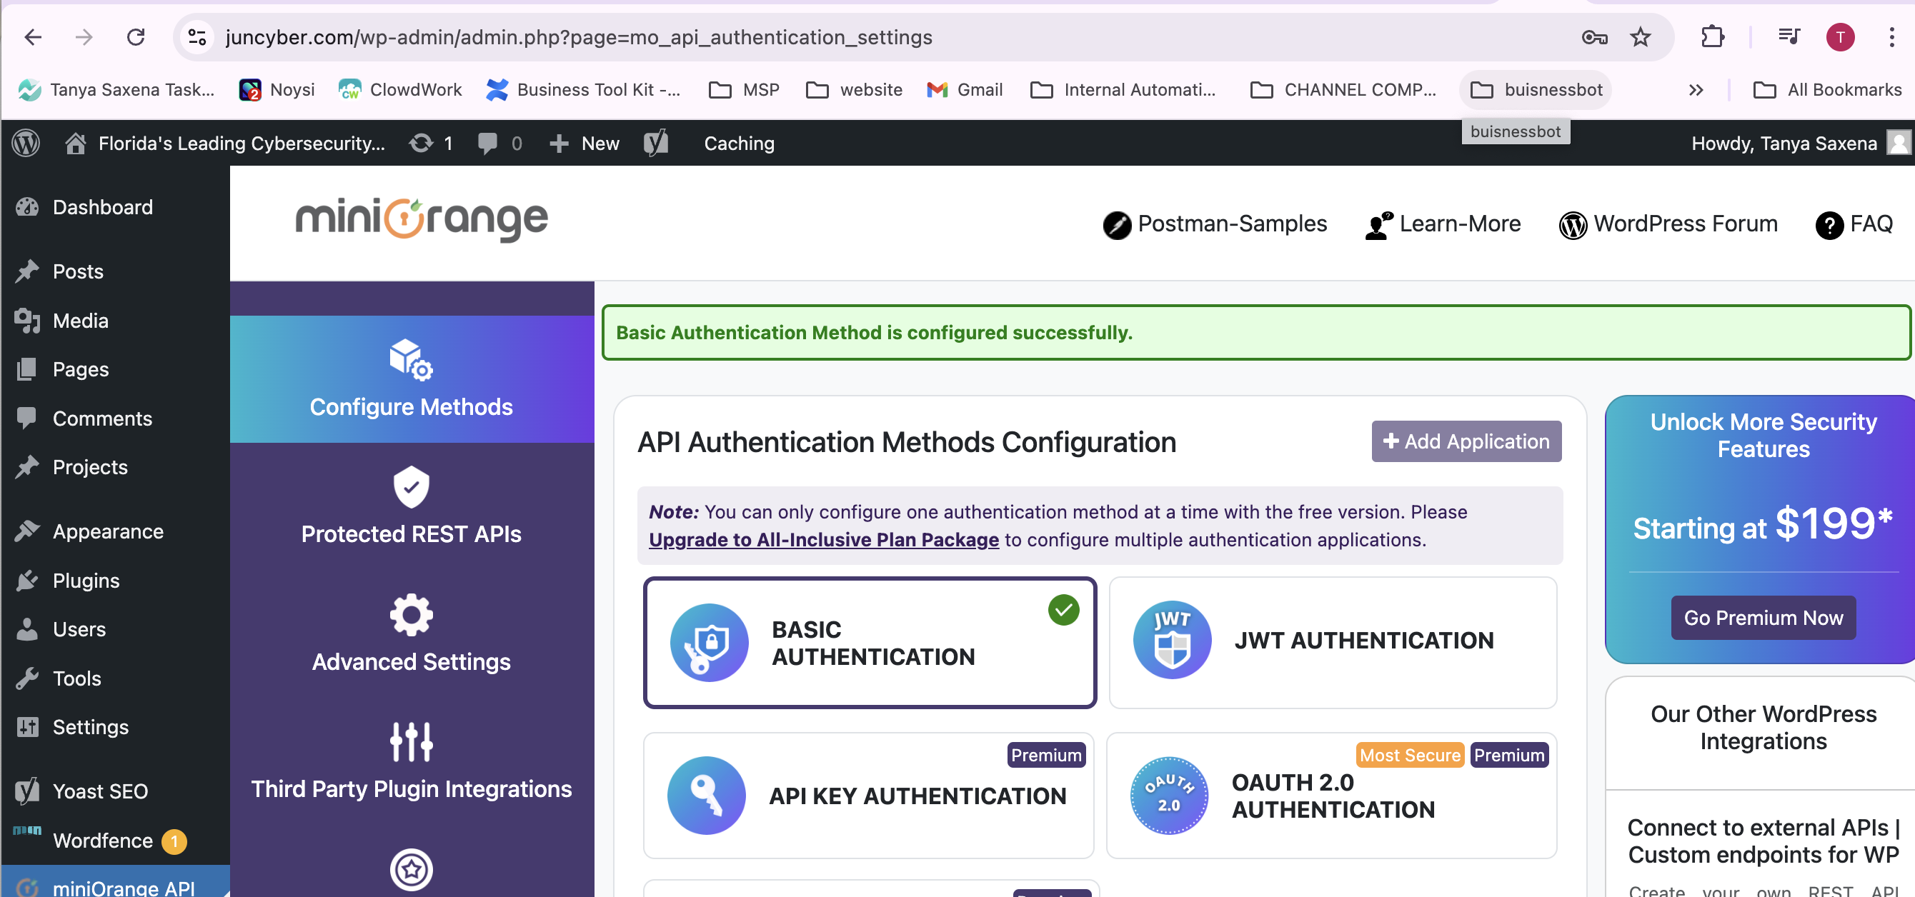Open Upgrade to All-Inclusive Plan Package link

click(x=824, y=539)
